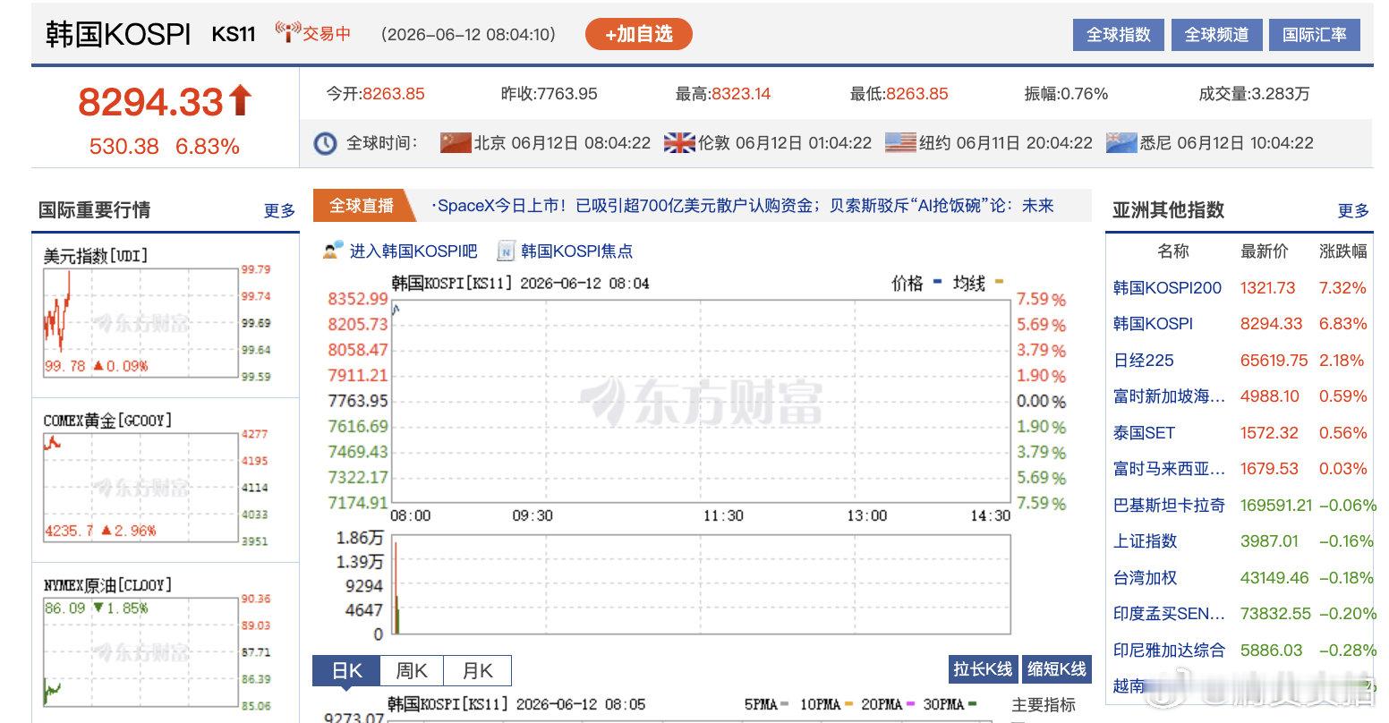Open the 印尼雅加达综合 index link
The width and height of the screenshot is (1389, 723).
pos(1169,651)
